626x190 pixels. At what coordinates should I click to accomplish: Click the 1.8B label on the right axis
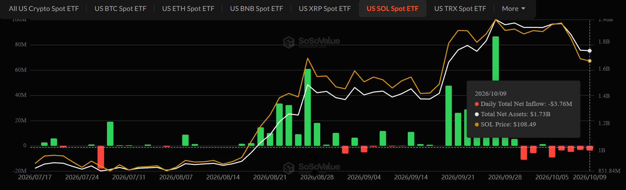(x=604, y=42)
